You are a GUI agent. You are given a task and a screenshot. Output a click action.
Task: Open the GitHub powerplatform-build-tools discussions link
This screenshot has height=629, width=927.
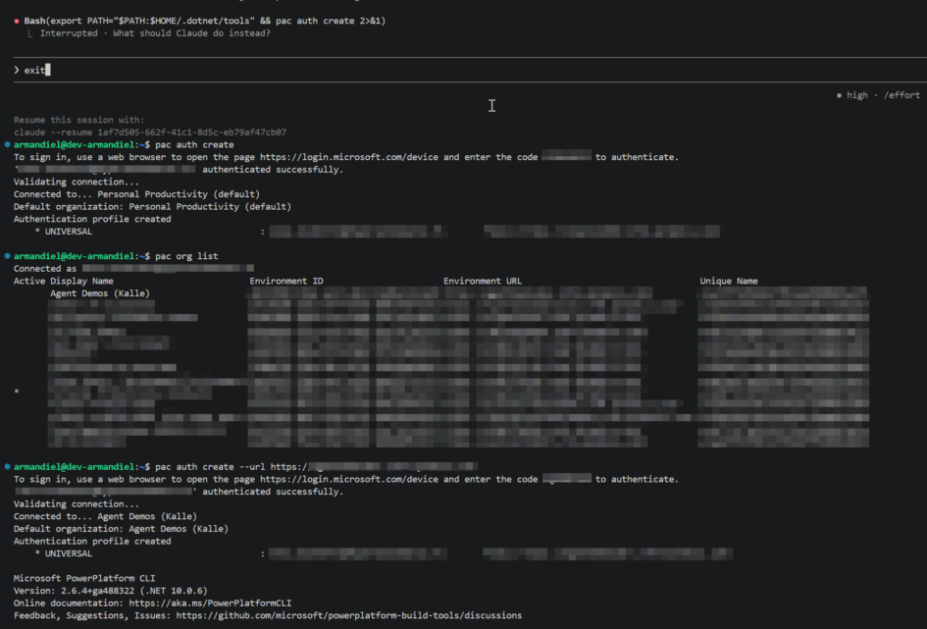click(x=348, y=616)
